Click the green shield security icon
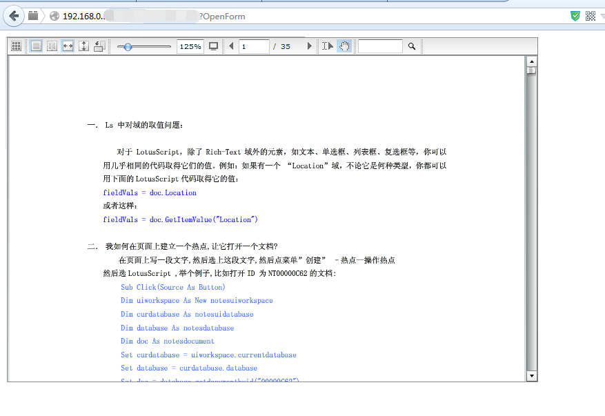Image resolution: width=605 pixels, height=416 pixels. click(x=575, y=16)
